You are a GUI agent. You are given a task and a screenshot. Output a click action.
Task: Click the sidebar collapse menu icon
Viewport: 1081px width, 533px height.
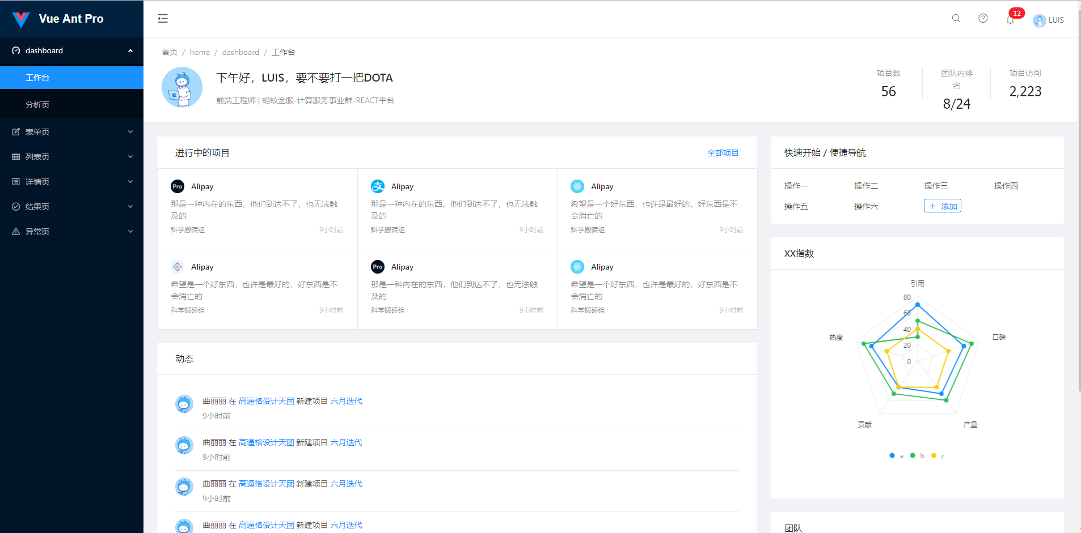click(x=163, y=19)
